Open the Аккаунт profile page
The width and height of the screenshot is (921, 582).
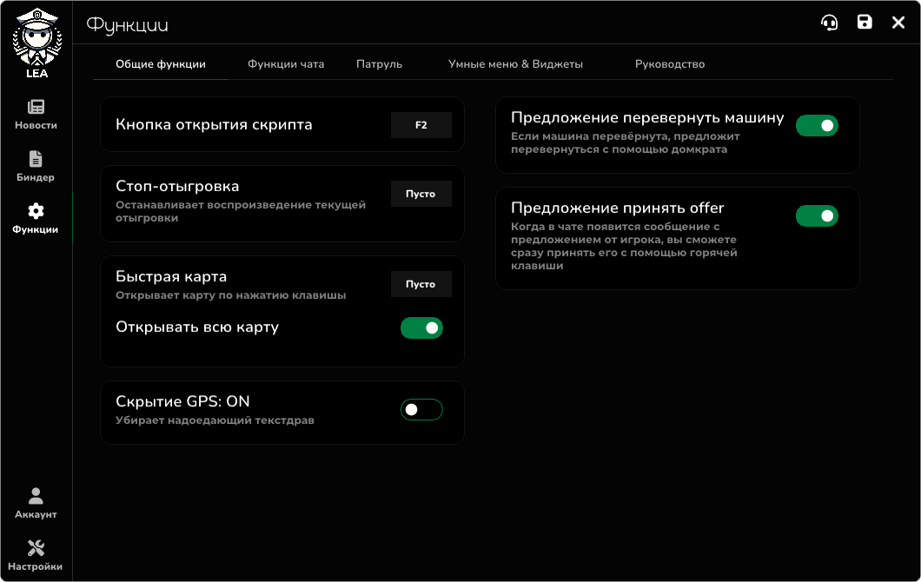click(36, 503)
